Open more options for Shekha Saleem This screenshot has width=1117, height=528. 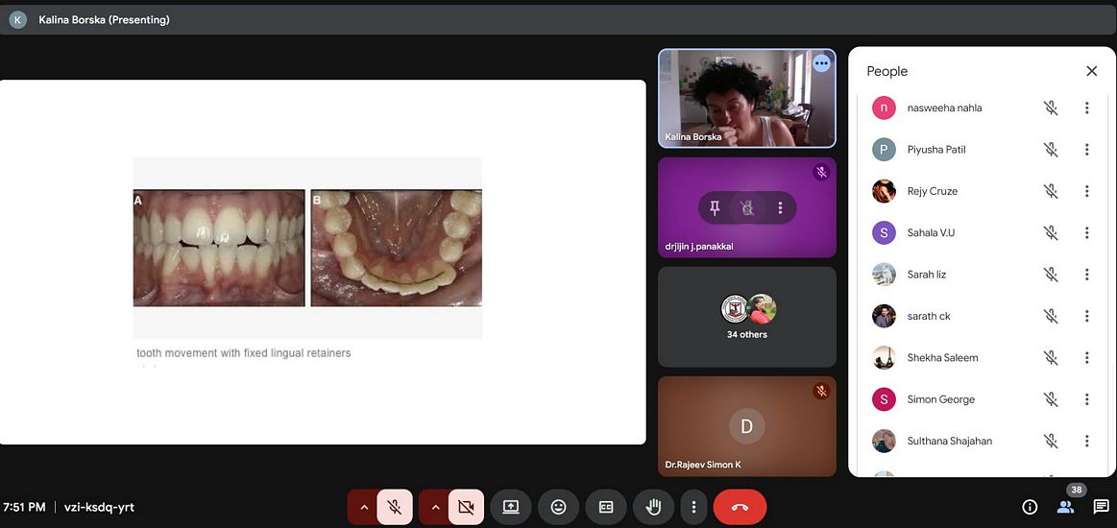point(1087,358)
